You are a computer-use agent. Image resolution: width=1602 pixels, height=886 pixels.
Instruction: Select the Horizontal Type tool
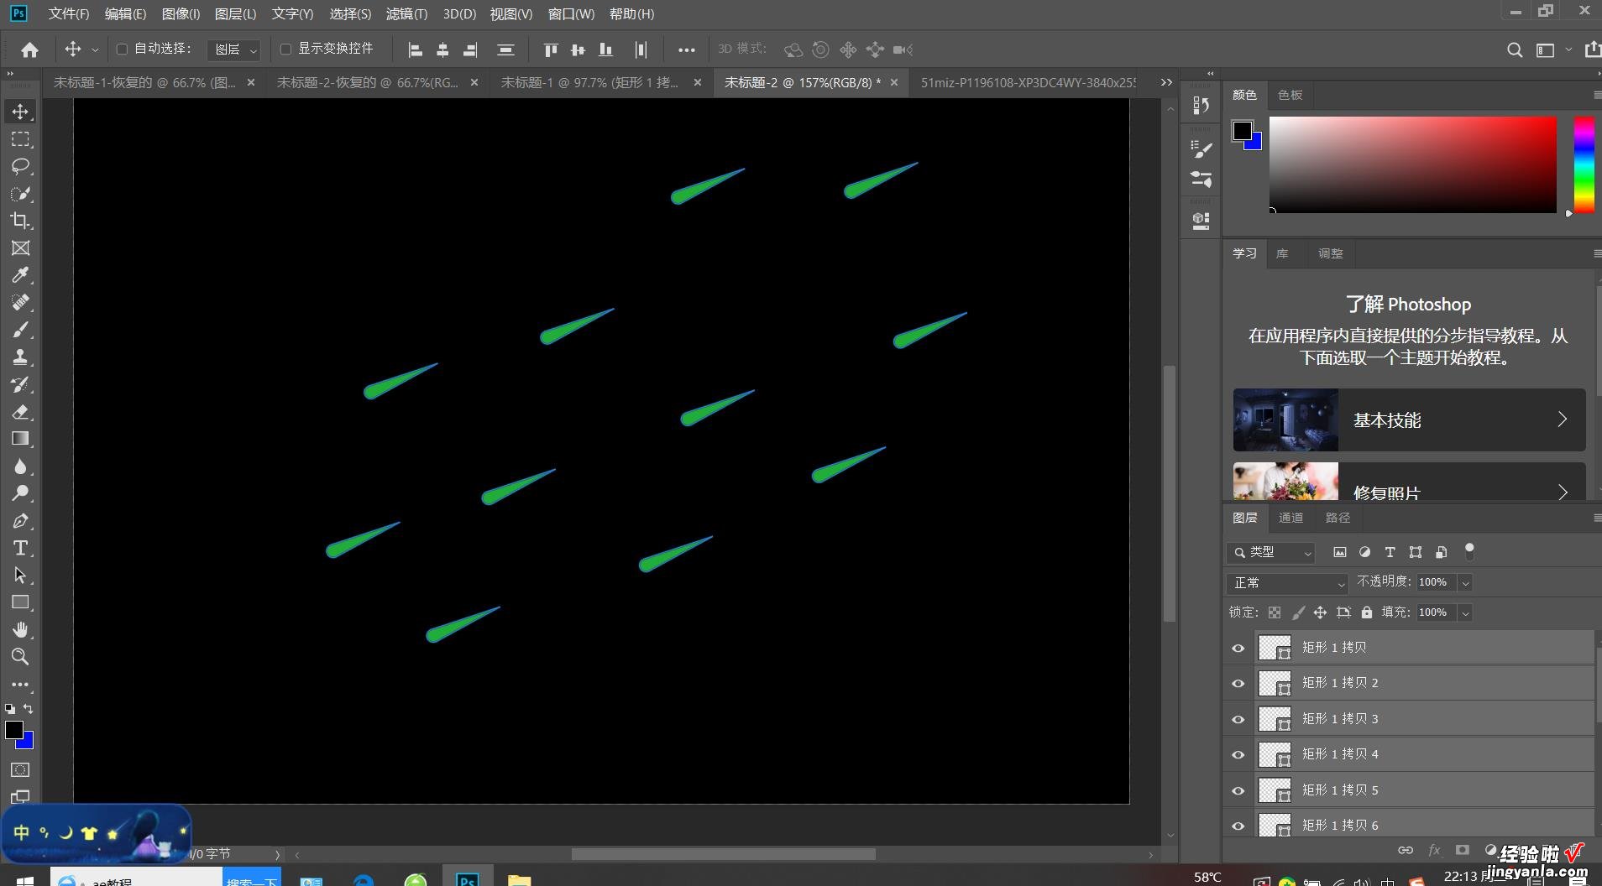tap(20, 548)
